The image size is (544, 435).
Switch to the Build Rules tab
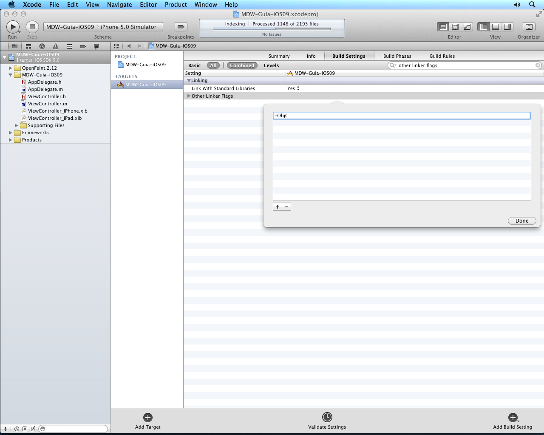pos(442,56)
